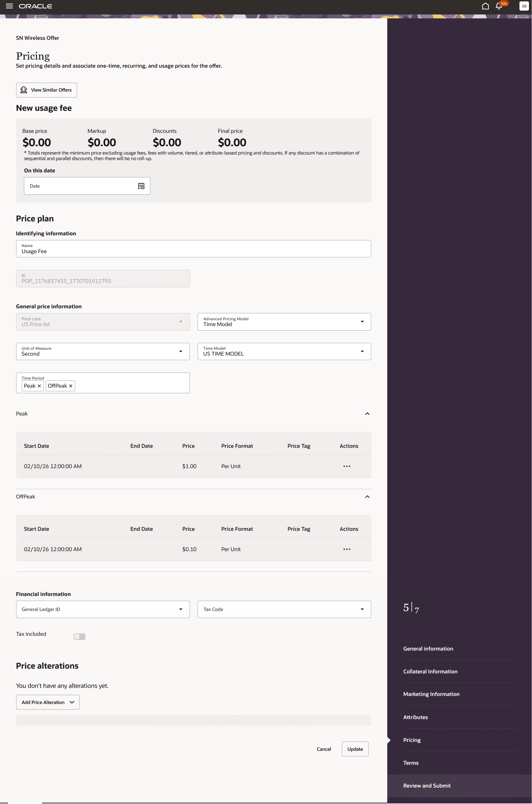Open actions ellipsis for the OffPeak price row

346,549
